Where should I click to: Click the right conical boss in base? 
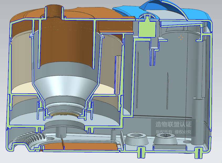165,139
